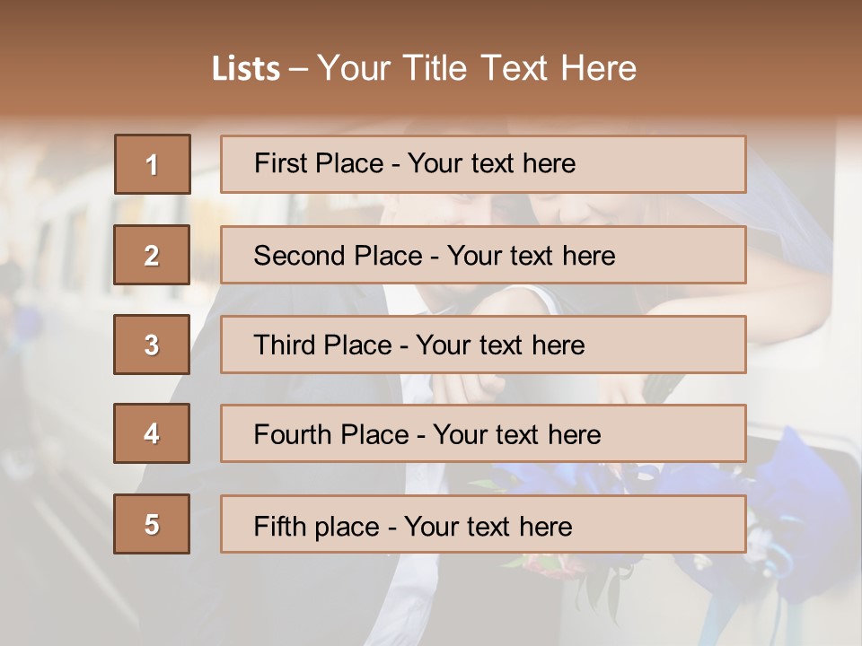Image resolution: width=862 pixels, height=646 pixels.
Task: Click the Fourth Place text bar
Action: [483, 433]
